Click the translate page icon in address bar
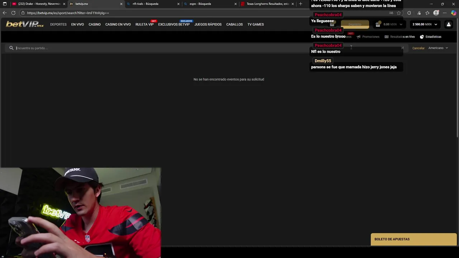The image size is (459, 258). [x=391, y=13]
